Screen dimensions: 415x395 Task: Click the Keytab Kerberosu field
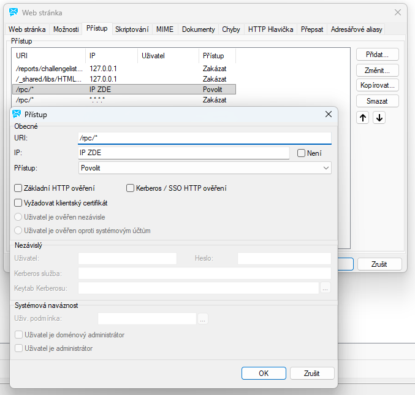[x=199, y=288]
